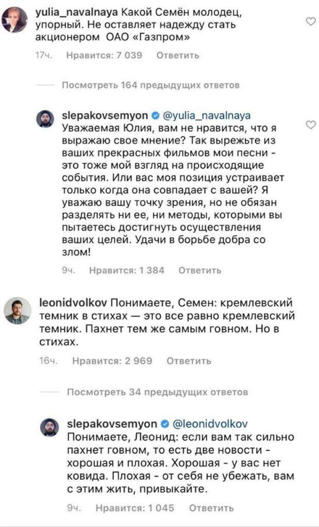
Task: Reply to the comment with 1 384 likes
Action: pos(200,270)
